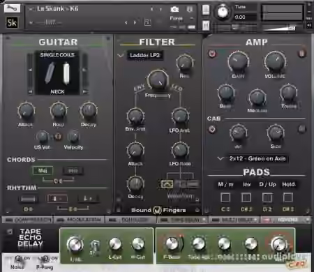Enable the Maj chord button
Viewport: 314px width, 272px height.
[43, 171]
